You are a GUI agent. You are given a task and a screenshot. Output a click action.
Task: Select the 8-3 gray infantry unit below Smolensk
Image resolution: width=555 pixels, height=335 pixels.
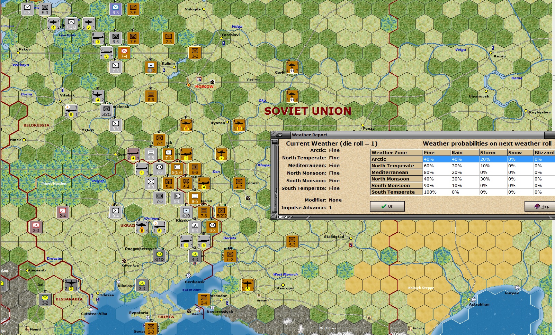point(116,125)
